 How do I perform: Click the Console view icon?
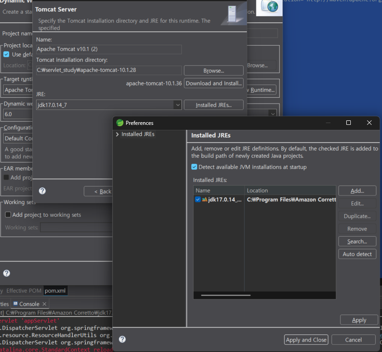[x=15, y=304]
